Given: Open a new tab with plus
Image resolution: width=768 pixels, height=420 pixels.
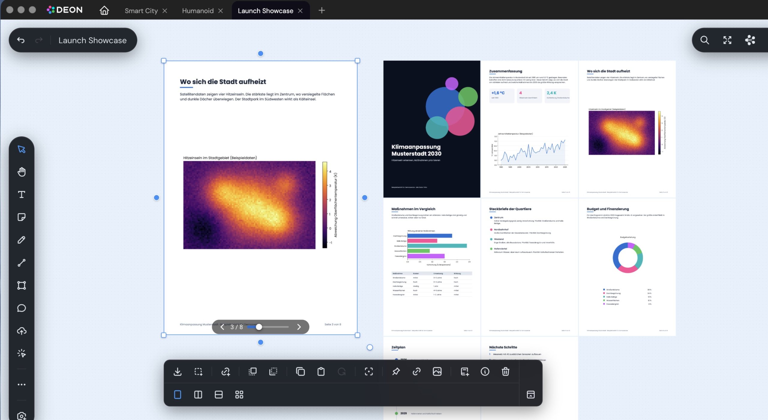Looking at the screenshot, I should [322, 10].
